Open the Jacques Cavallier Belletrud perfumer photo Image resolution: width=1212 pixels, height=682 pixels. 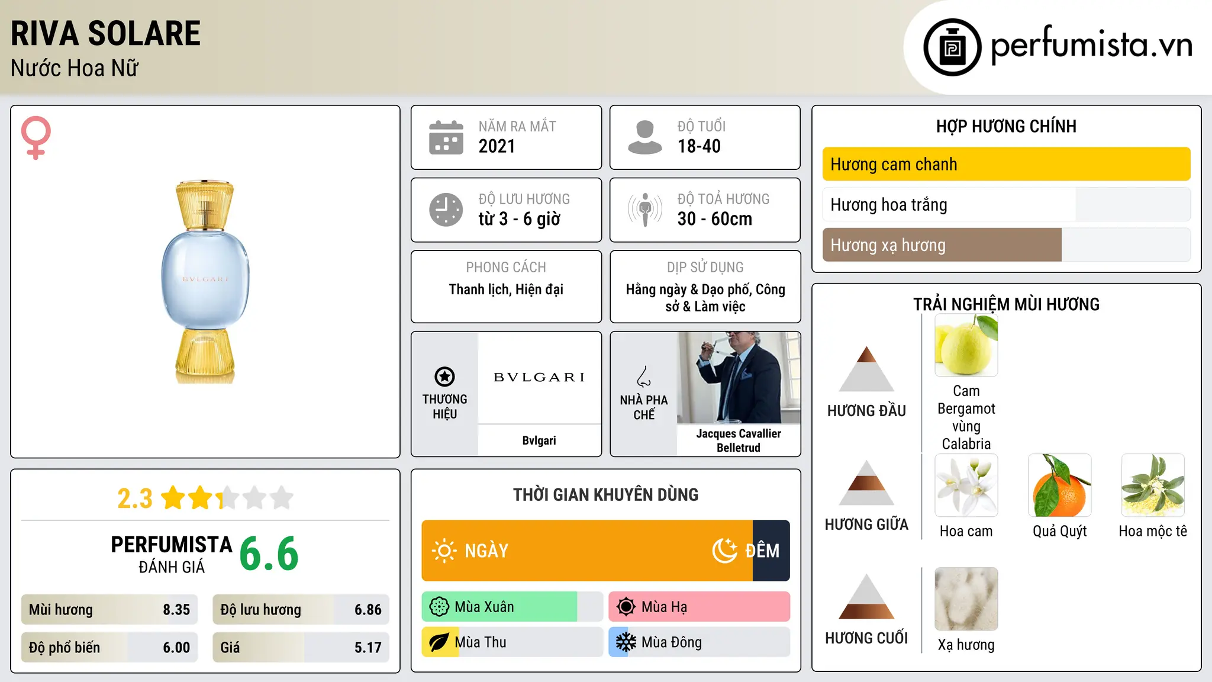click(x=739, y=378)
